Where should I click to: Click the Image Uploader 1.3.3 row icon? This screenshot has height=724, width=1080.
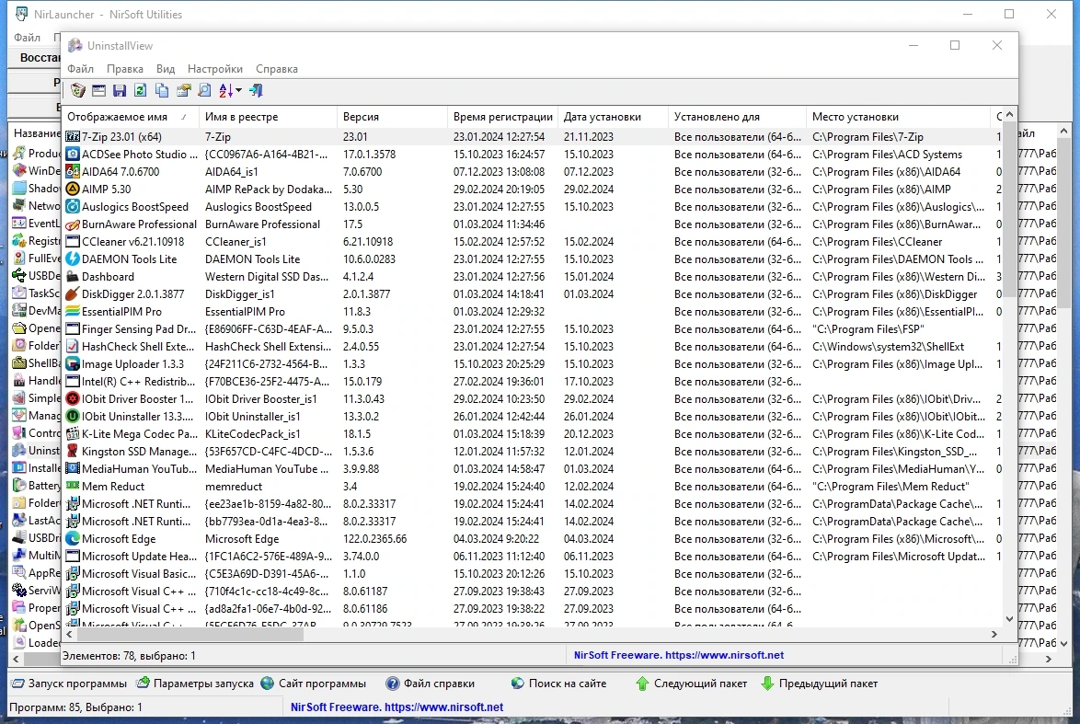click(x=73, y=363)
